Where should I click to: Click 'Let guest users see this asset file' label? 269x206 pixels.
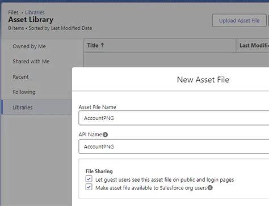point(165,179)
